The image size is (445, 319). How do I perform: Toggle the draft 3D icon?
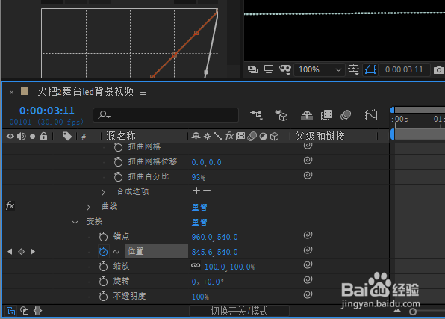click(x=281, y=115)
